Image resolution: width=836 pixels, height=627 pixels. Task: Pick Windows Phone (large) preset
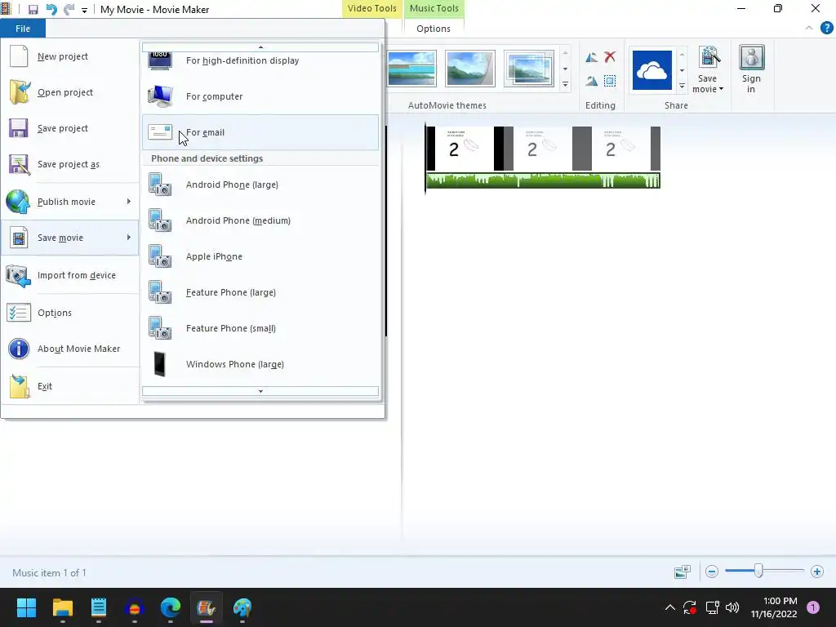260,364
